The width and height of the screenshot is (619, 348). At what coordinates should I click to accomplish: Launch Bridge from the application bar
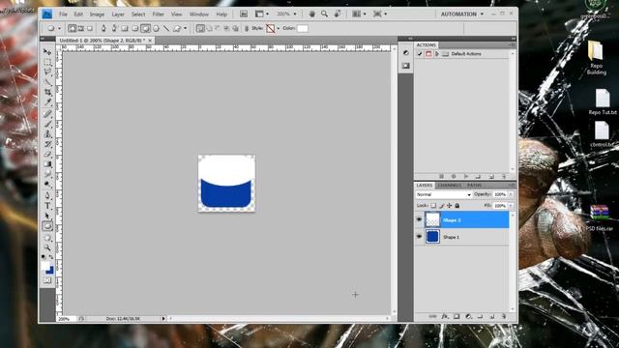[x=244, y=14]
